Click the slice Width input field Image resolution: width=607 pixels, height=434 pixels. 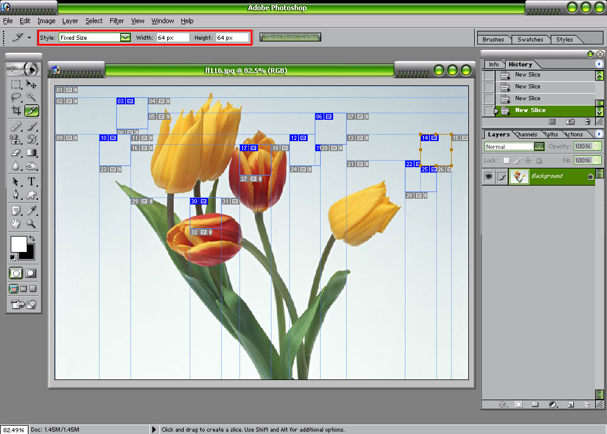click(x=172, y=37)
